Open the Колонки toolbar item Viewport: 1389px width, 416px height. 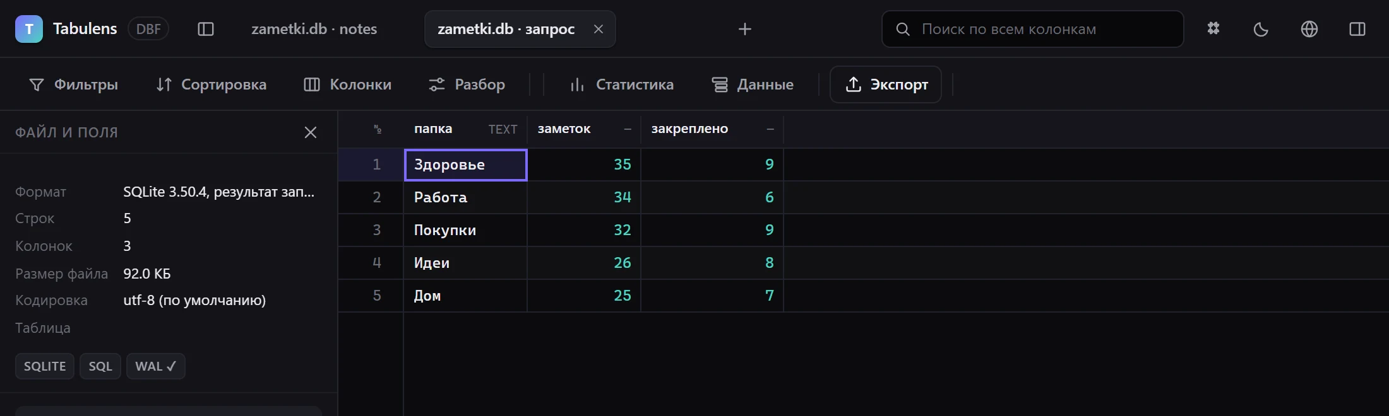click(x=348, y=84)
